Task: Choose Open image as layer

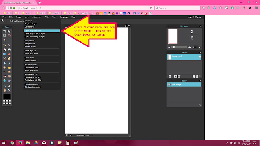Action: (41, 31)
